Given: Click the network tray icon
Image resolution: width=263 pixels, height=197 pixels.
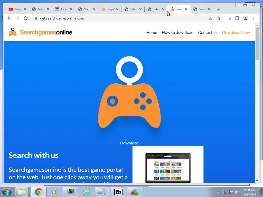Looking at the screenshot, I should click(x=224, y=192).
